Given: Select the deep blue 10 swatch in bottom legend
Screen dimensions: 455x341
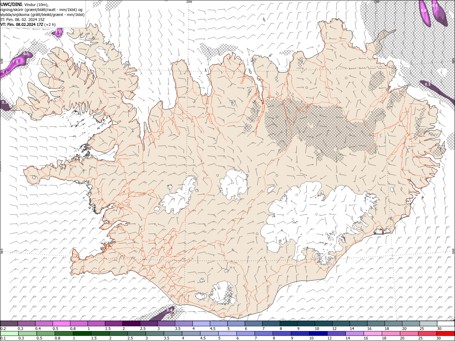Looking at the screenshot, I should (318, 334).
